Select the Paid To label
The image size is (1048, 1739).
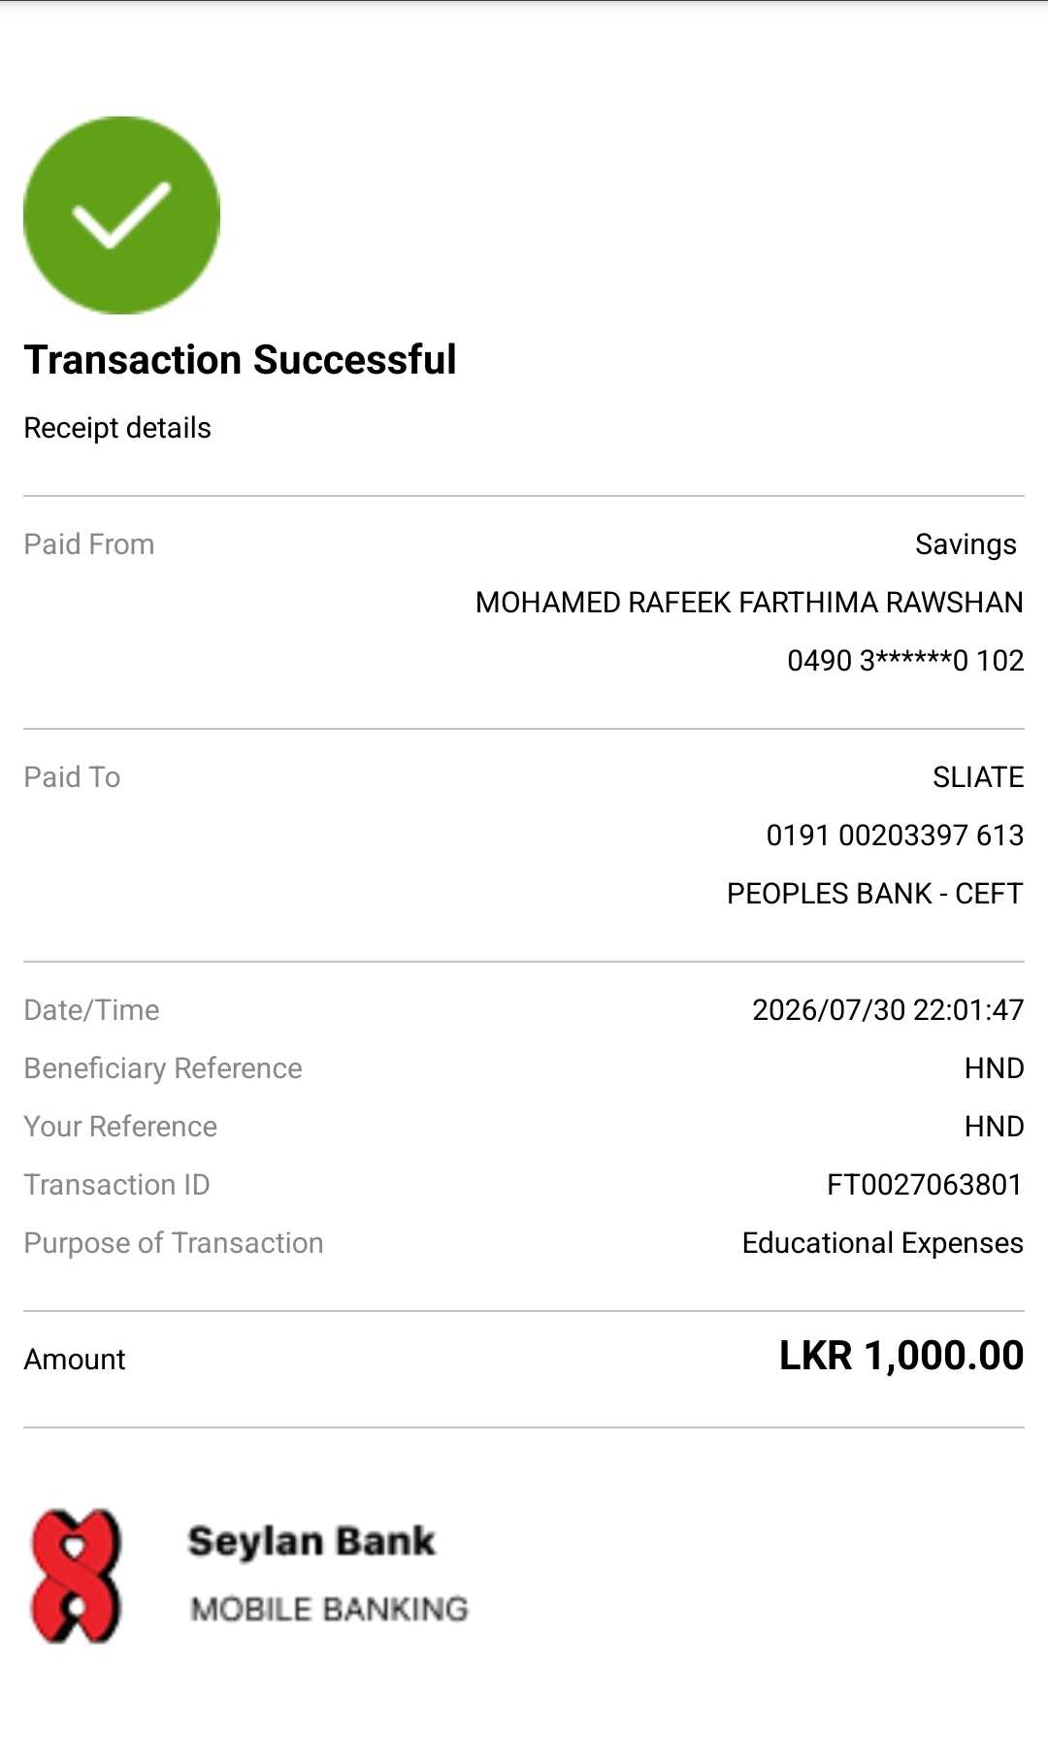[72, 777]
